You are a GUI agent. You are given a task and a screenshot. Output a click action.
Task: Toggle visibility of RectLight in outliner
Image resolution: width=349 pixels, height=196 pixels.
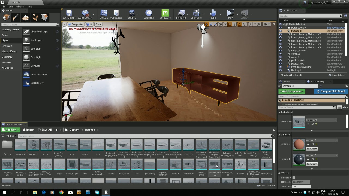coord(281,70)
